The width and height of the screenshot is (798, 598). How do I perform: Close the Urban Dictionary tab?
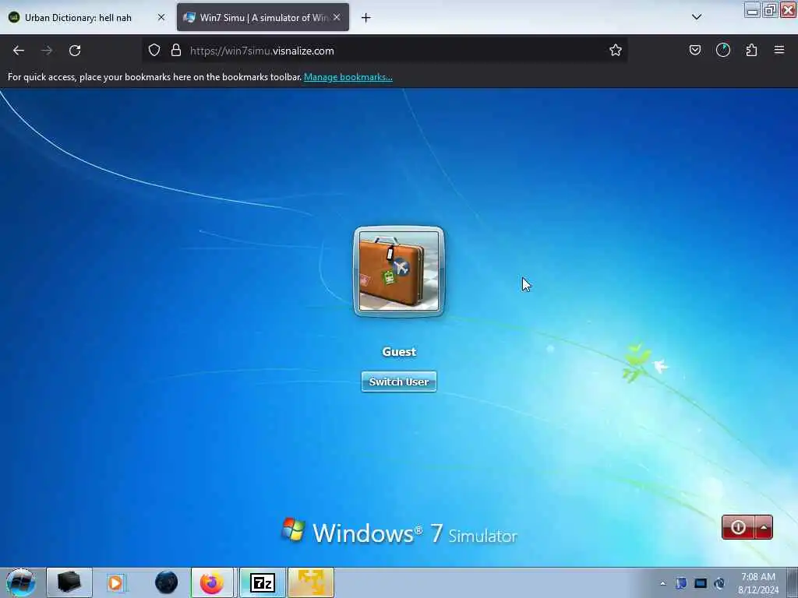(161, 17)
